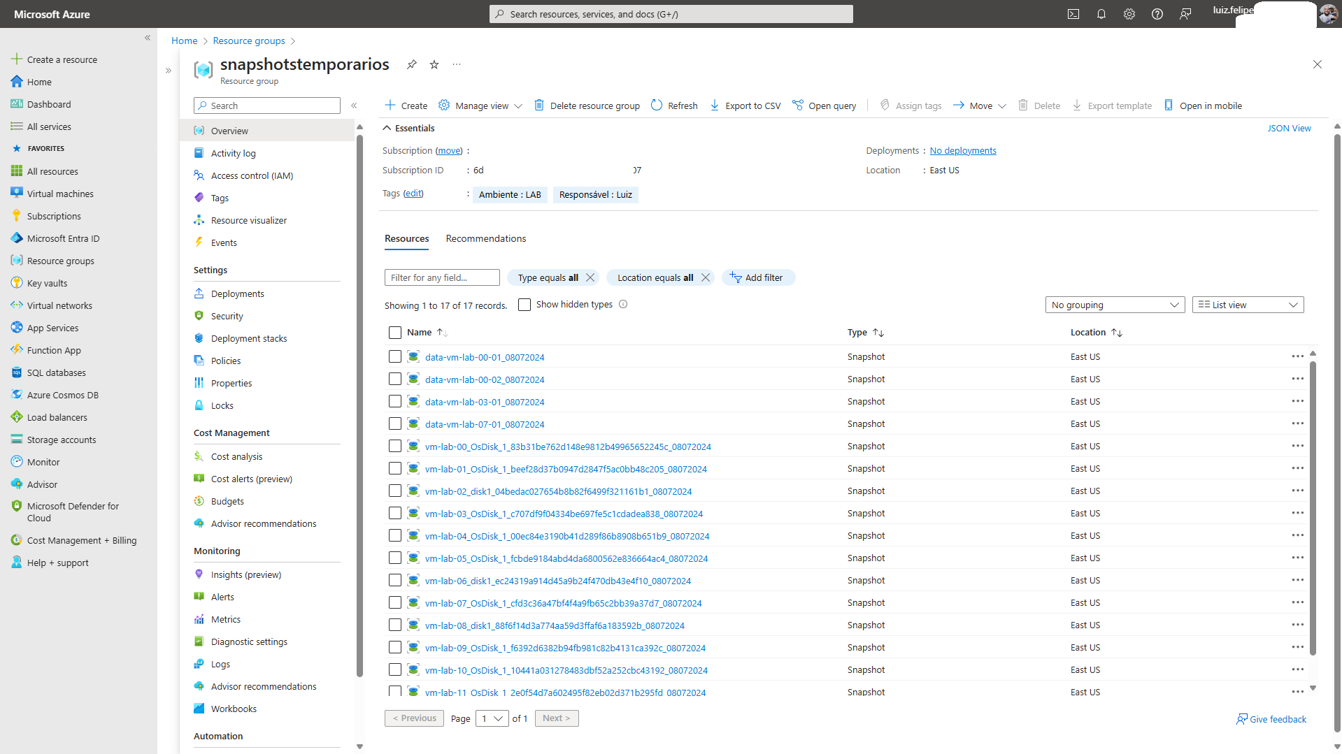The height and width of the screenshot is (754, 1342).
Task: Click the No deployments link
Action: coord(962,150)
